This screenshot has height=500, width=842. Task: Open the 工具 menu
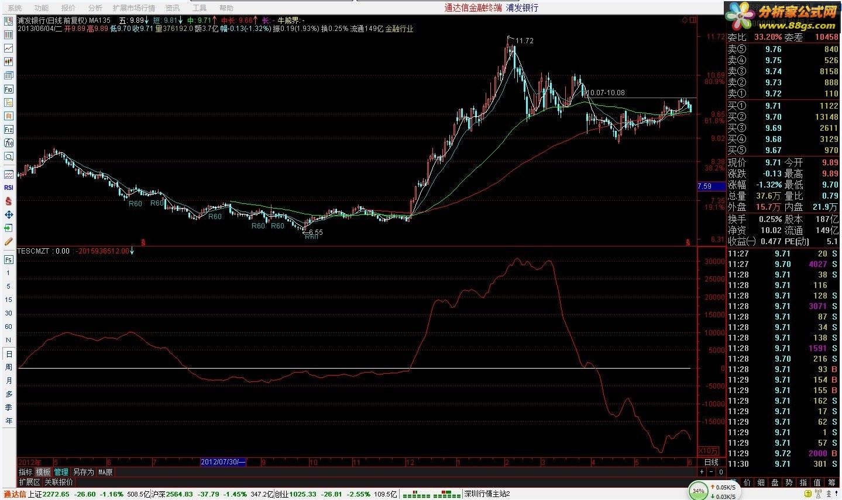coord(200,8)
